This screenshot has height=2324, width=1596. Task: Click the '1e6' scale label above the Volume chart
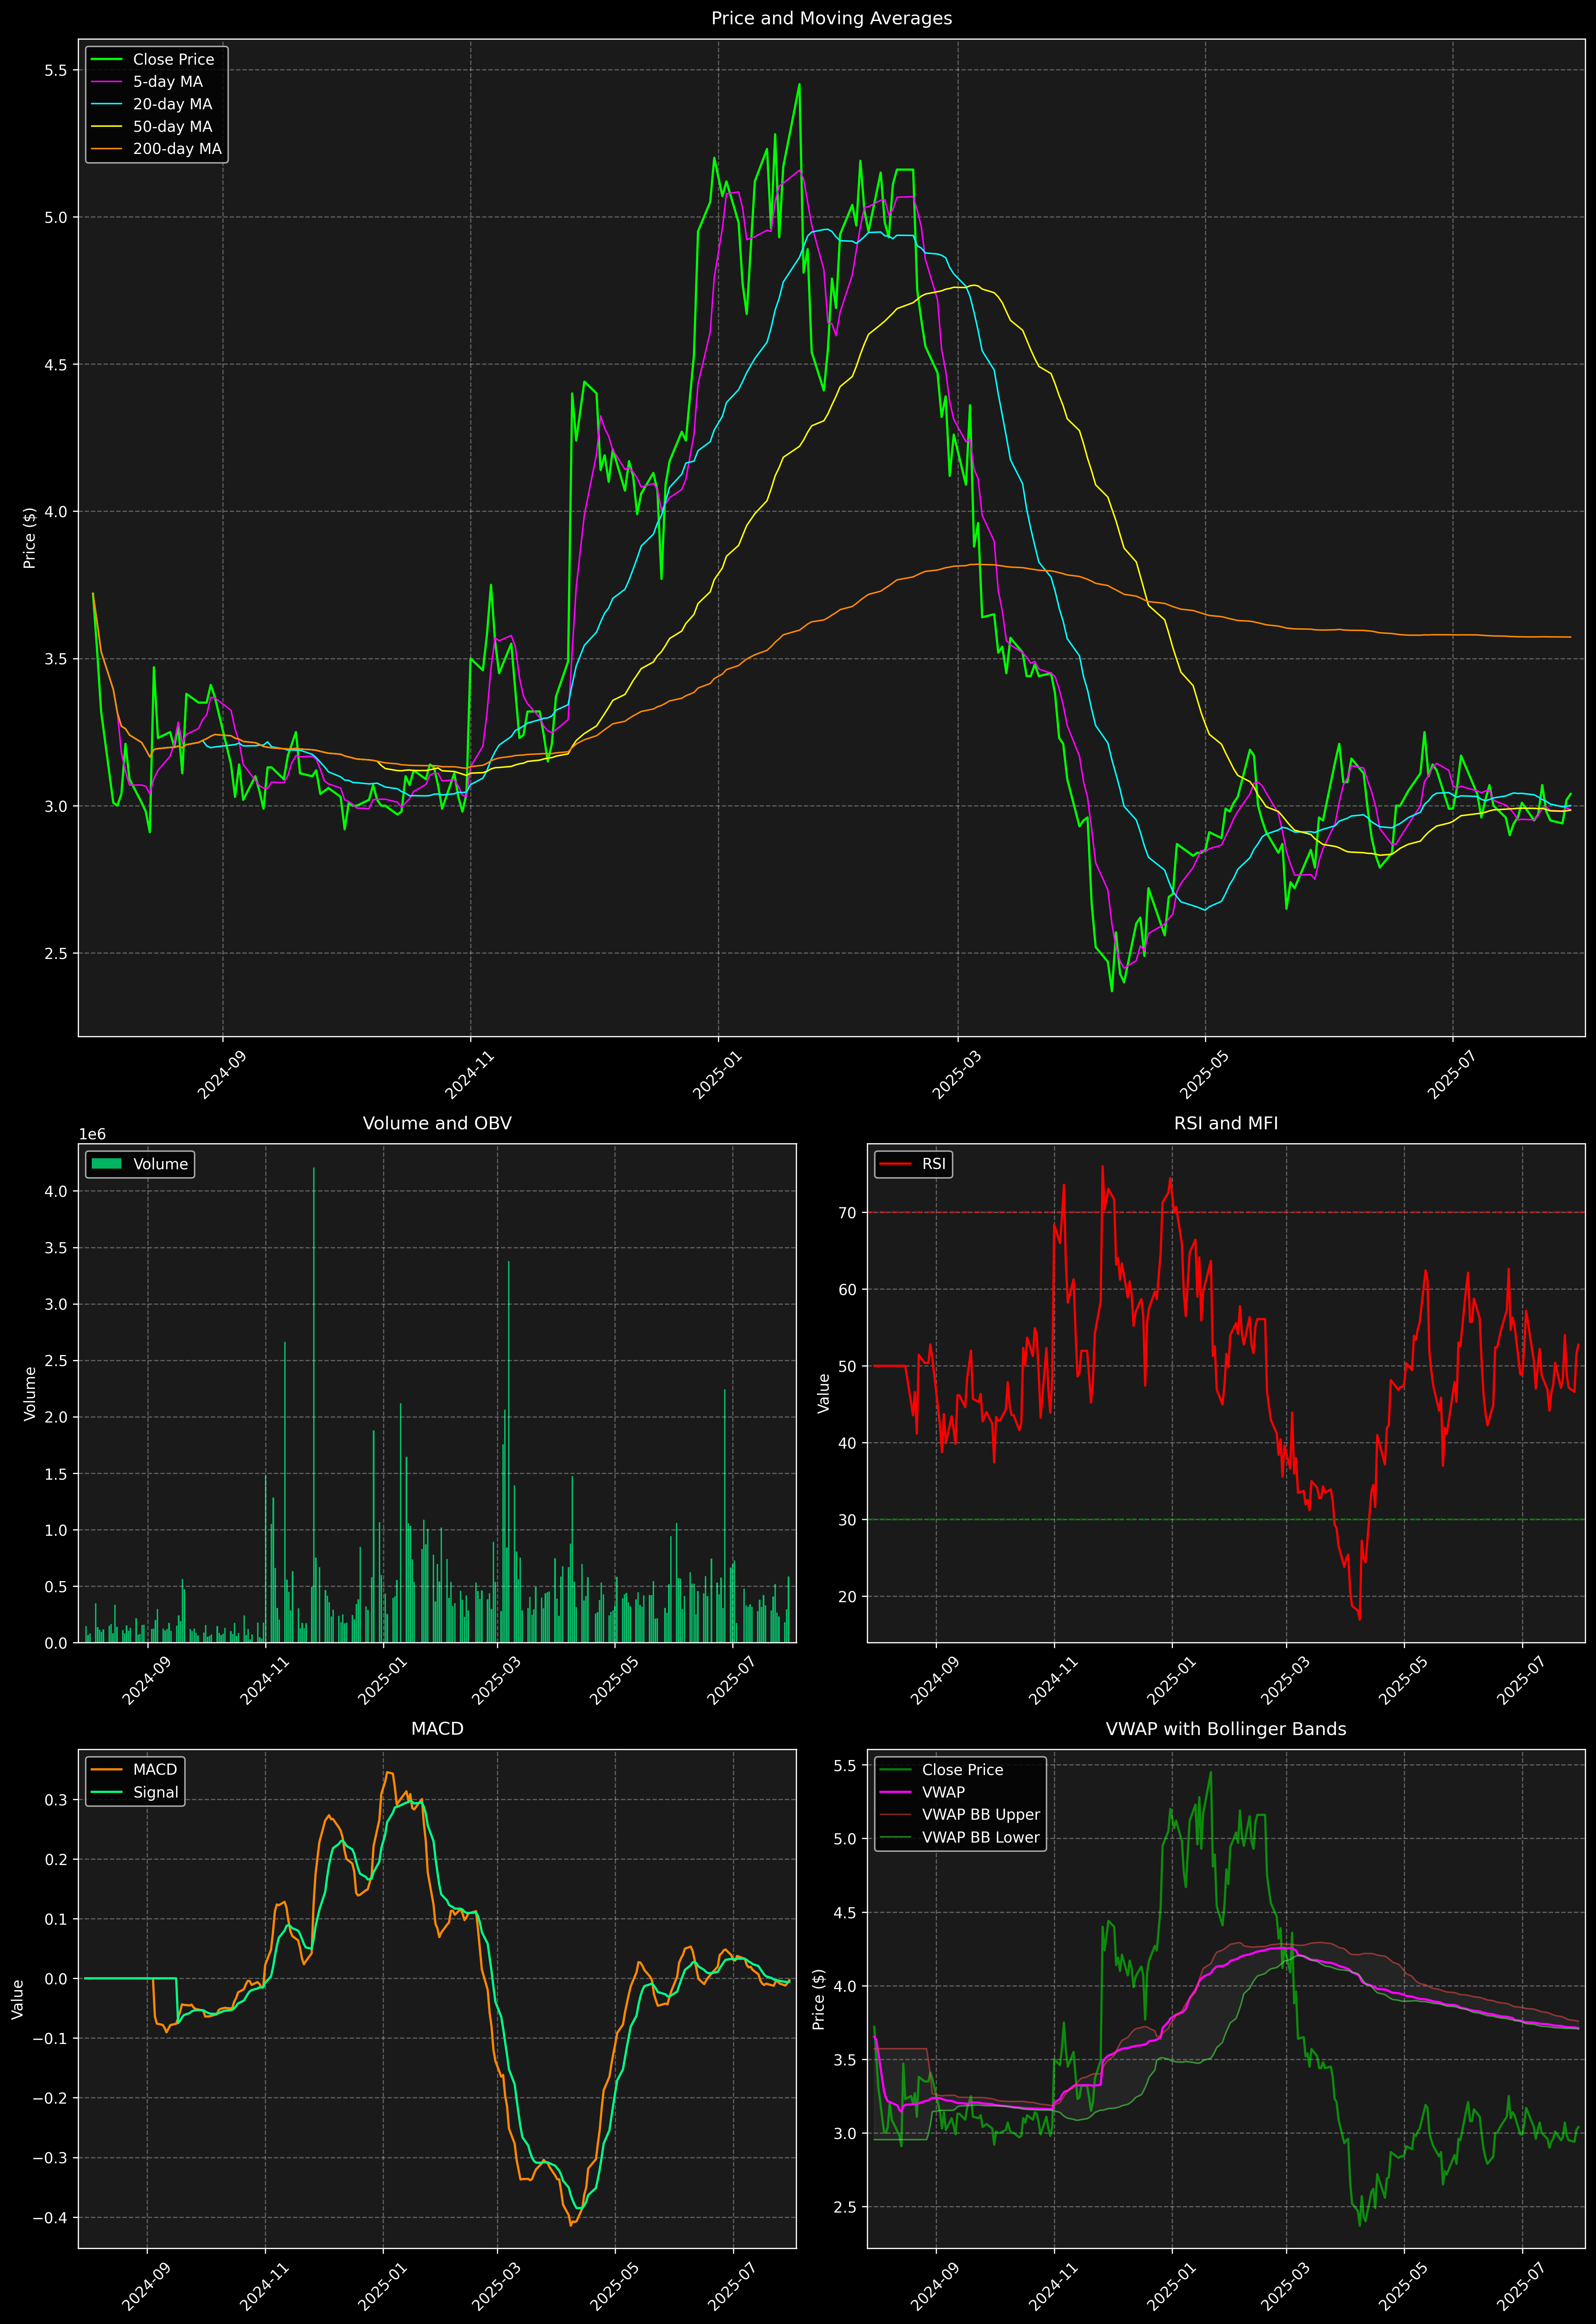(92, 1134)
